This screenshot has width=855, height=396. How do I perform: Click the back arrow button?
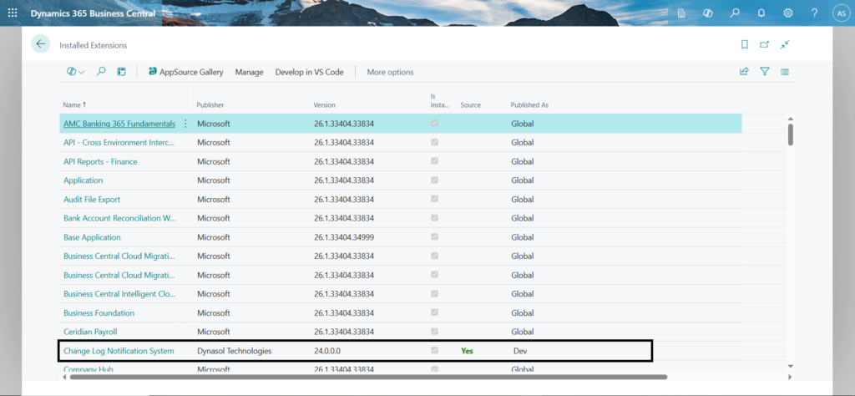[x=41, y=44]
